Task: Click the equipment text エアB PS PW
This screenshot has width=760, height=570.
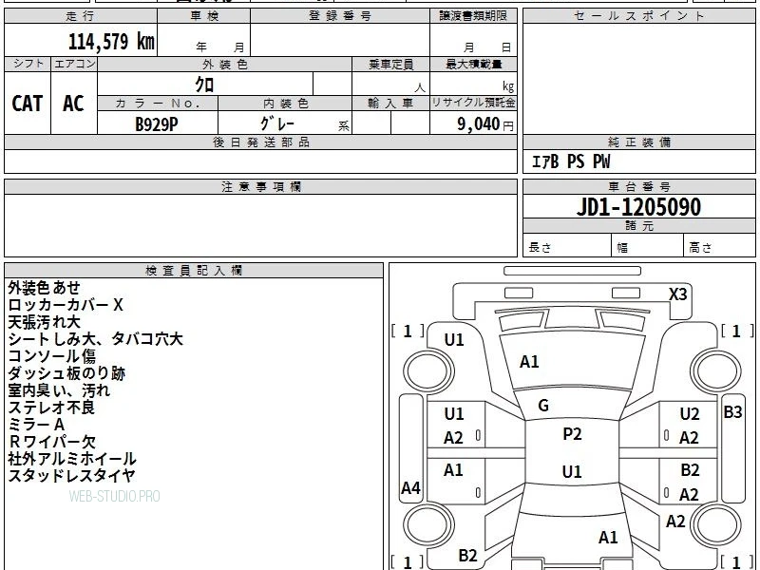Action: (571, 161)
